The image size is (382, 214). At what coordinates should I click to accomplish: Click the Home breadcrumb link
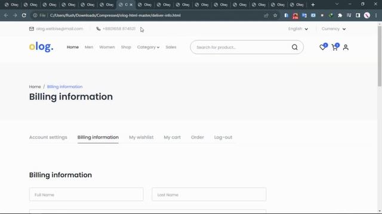pos(35,87)
